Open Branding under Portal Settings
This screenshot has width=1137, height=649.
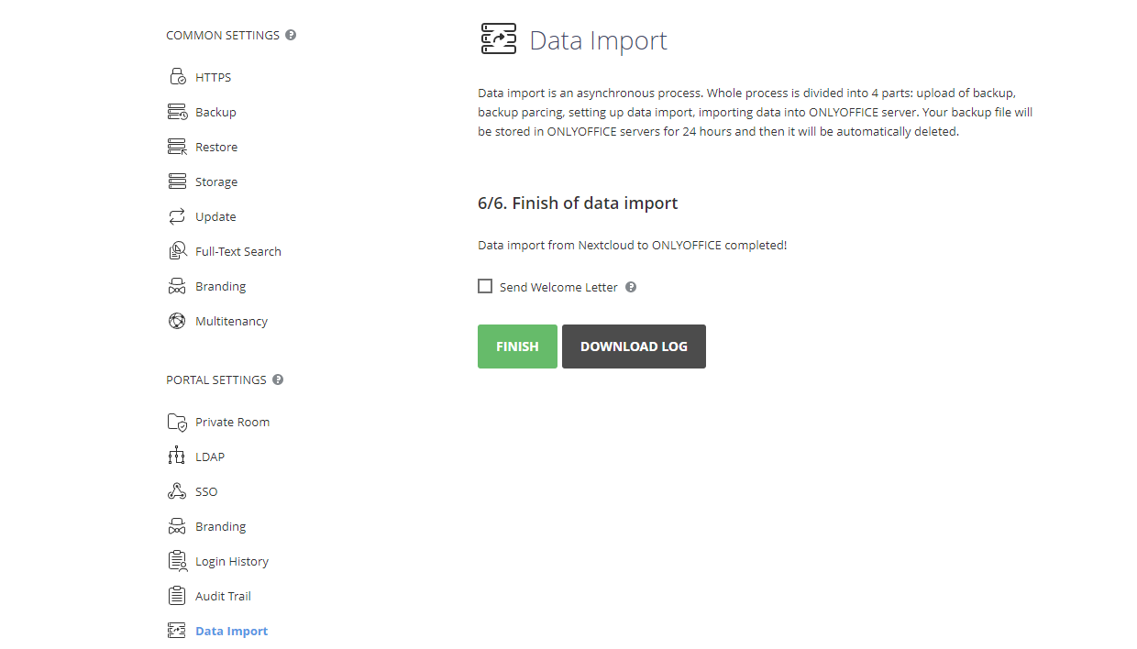click(220, 525)
